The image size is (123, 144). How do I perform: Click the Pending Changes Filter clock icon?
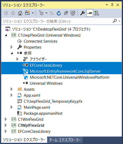click(x=41, y=13)
